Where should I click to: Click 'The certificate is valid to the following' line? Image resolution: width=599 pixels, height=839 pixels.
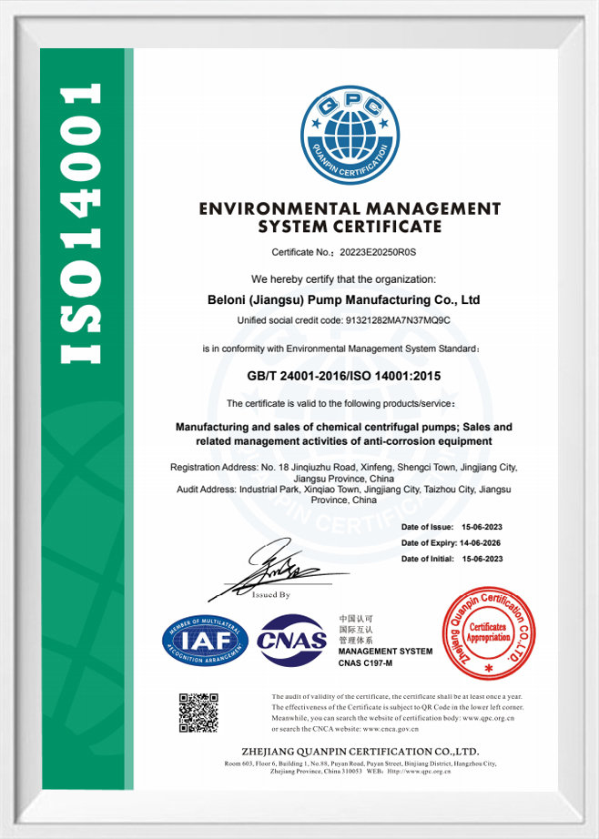point(341,403)
